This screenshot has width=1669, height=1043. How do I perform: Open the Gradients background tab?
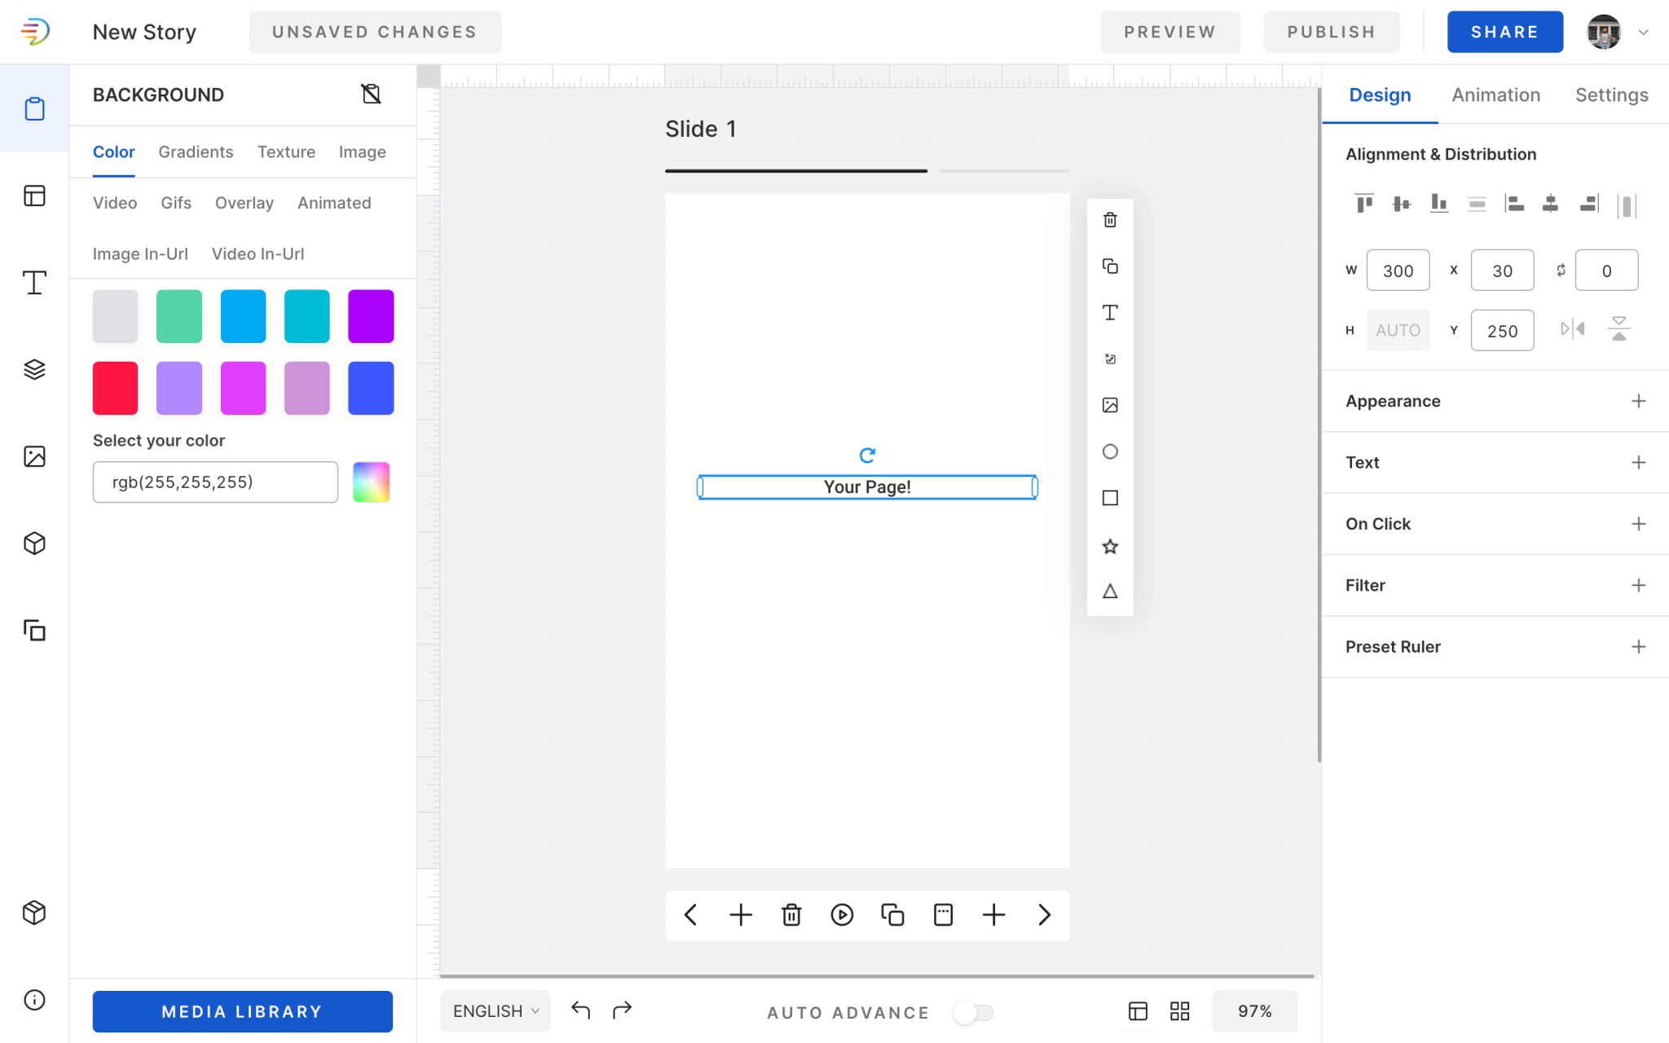[196, 152]
